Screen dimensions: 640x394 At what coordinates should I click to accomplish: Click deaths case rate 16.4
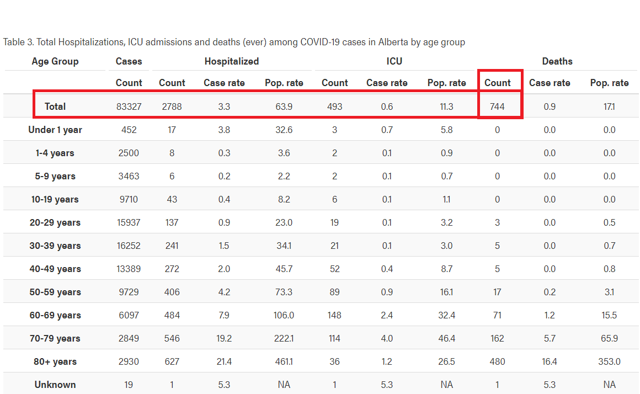(550, 362)
